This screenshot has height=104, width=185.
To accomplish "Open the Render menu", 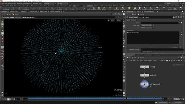I will point(10,3).
